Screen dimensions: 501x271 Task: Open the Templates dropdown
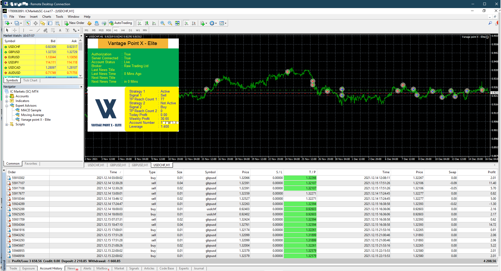(x=223, y=23)
